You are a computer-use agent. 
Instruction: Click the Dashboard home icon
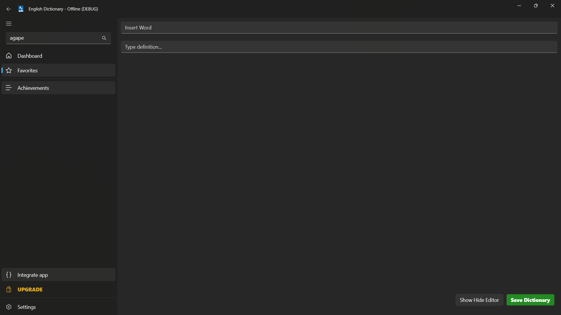9,56
